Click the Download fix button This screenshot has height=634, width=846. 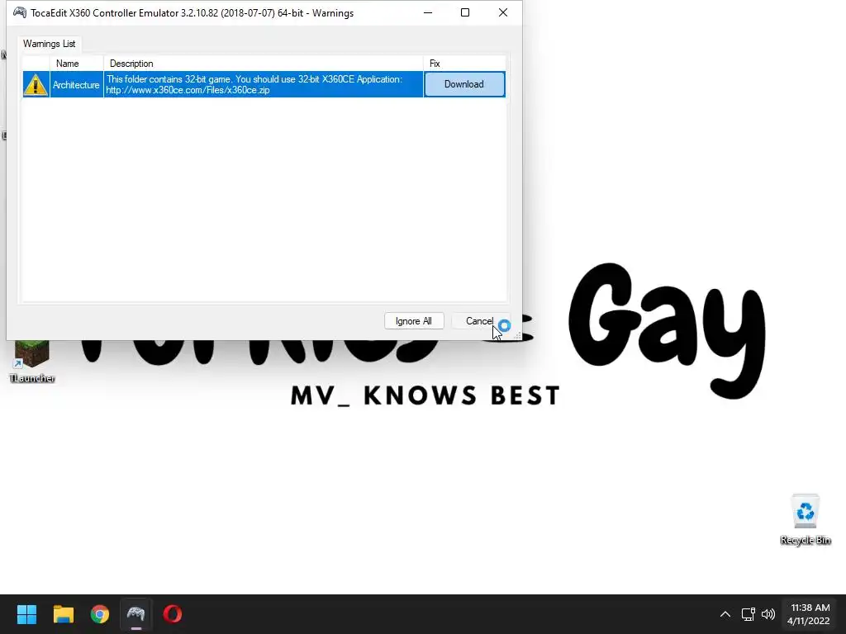click(x=464, y=84)
